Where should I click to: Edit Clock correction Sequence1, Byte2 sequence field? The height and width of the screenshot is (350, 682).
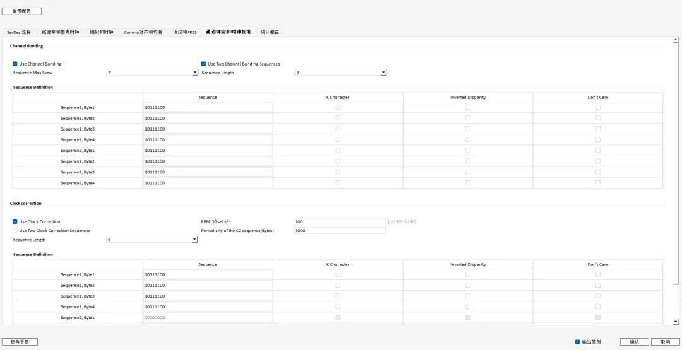coord(208,285)
